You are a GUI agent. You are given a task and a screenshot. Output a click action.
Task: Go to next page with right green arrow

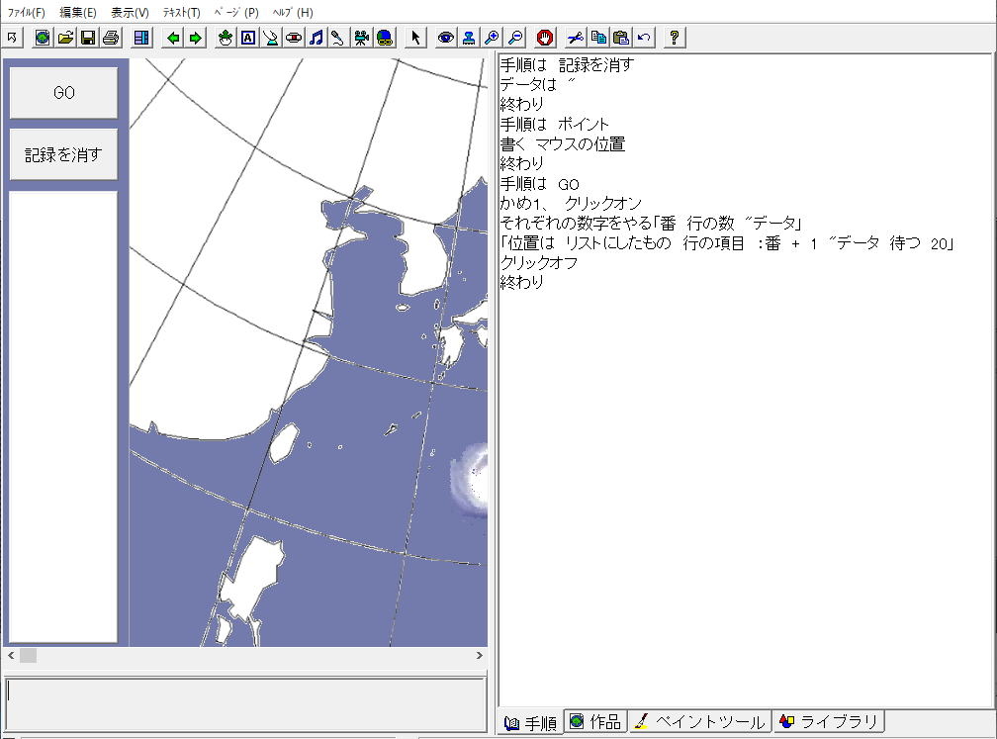(195, 38)
